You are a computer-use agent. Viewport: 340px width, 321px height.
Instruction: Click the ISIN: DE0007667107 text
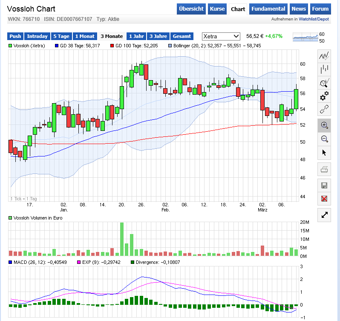[68, 19]
